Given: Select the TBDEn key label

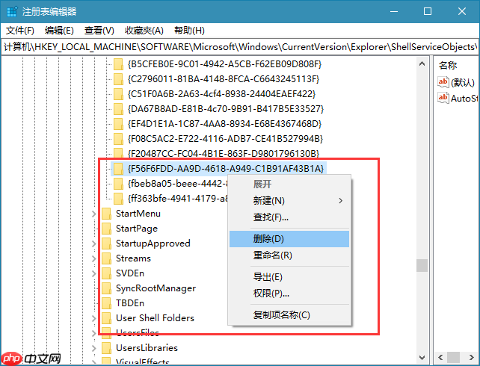Looking at the screenshot, I should (130, 303).
